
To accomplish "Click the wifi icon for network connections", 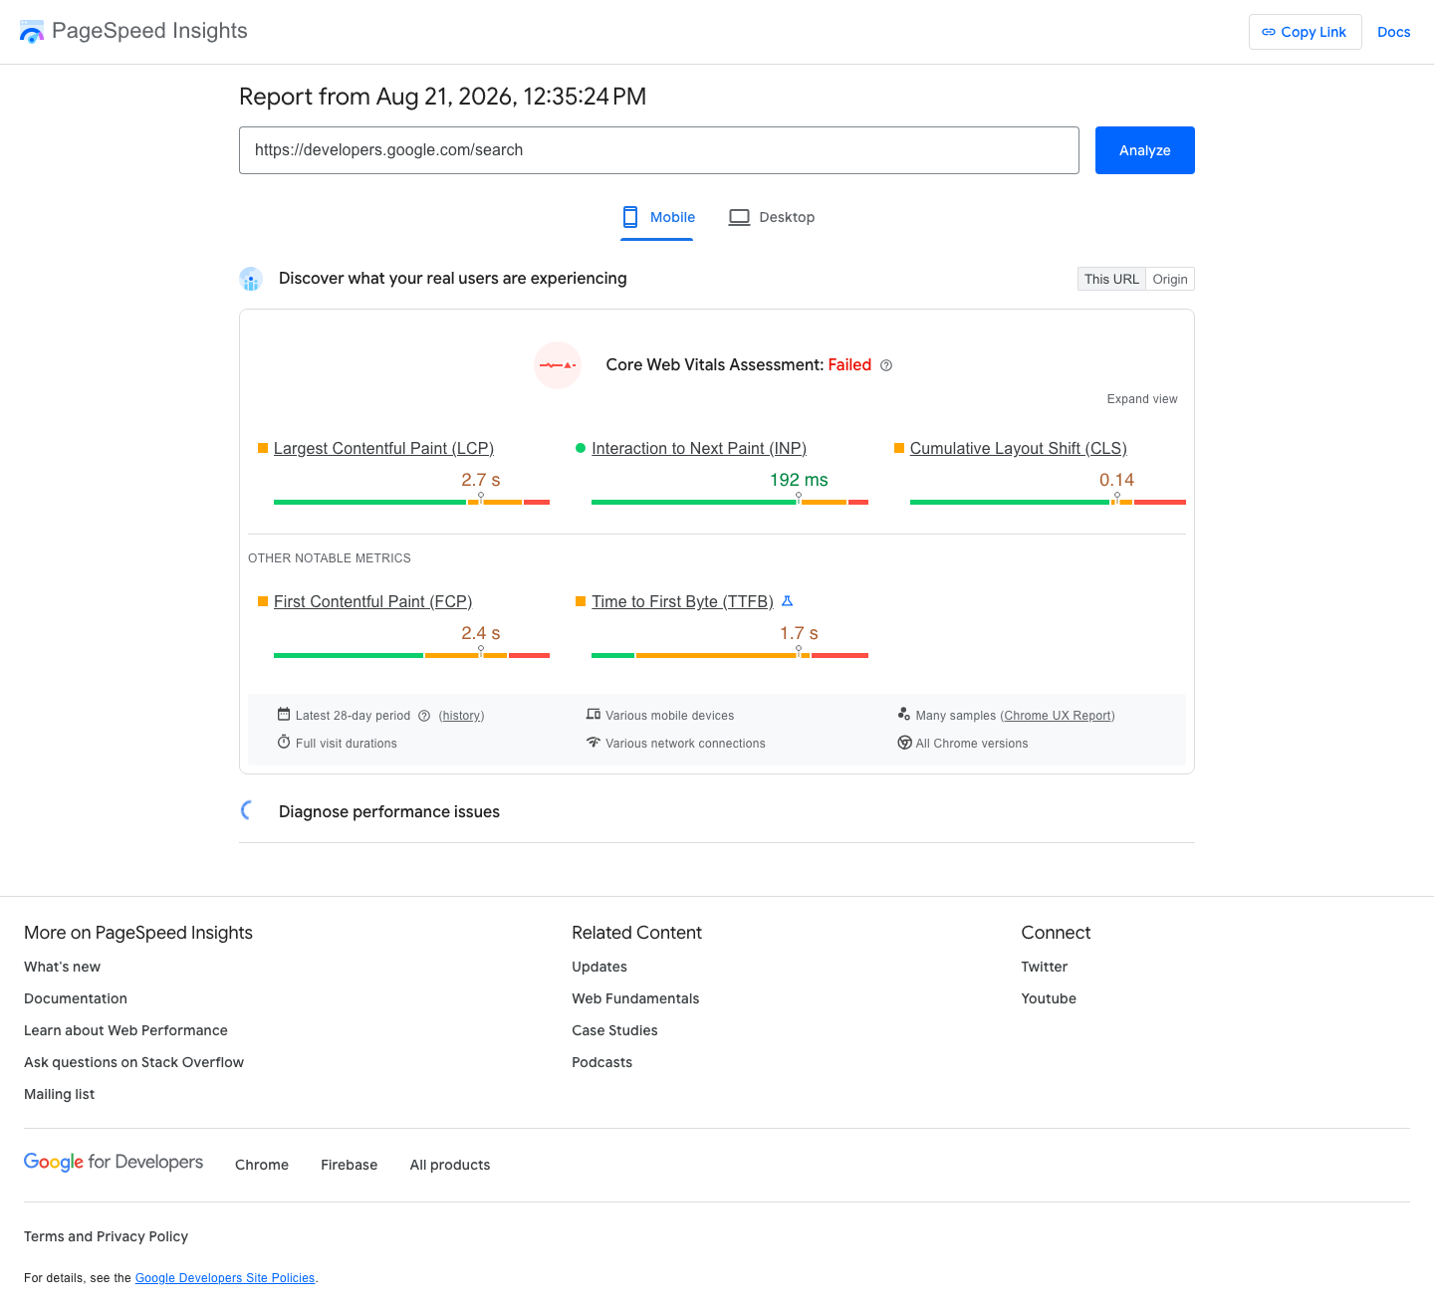I will 594,743.
